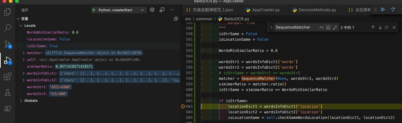Toggle Match Whole Word in find widget
The width and height of the screenshot is (402, 123).
[328, 27]
